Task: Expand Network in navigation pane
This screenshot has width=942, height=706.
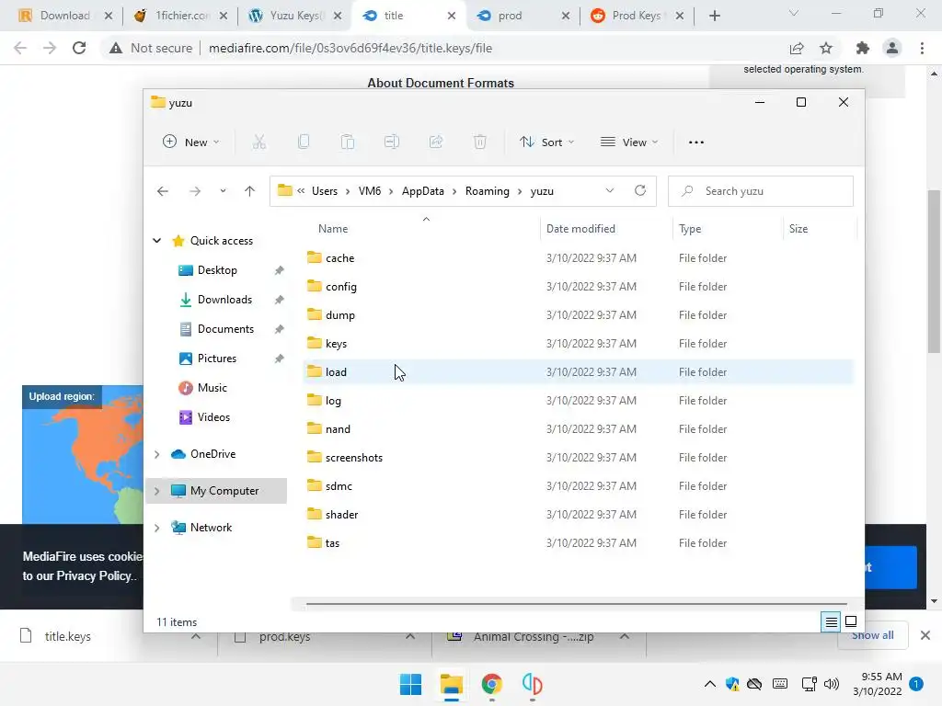Action: point(156,528)
